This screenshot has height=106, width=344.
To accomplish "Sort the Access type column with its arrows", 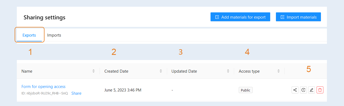I will click(279, 71).
